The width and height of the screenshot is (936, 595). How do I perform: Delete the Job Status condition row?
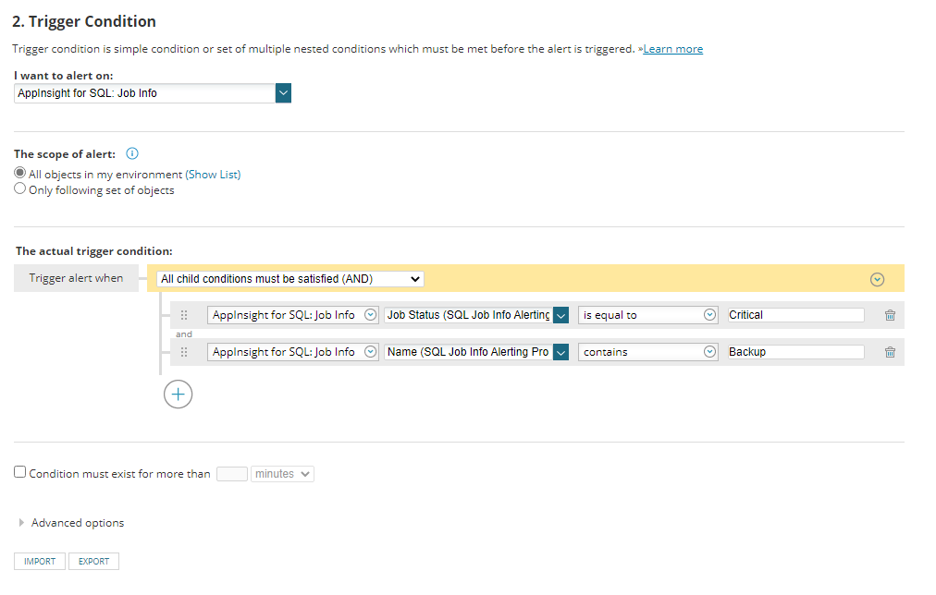coord(890,315)
